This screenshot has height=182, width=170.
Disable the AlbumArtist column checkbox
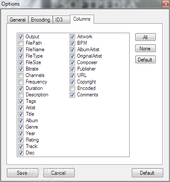(72, 49)
